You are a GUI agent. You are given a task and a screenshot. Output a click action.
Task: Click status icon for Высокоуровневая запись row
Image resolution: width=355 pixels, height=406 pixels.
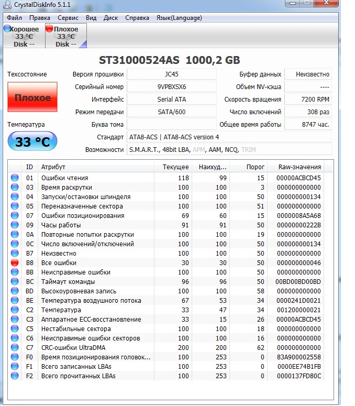point(15,291)
